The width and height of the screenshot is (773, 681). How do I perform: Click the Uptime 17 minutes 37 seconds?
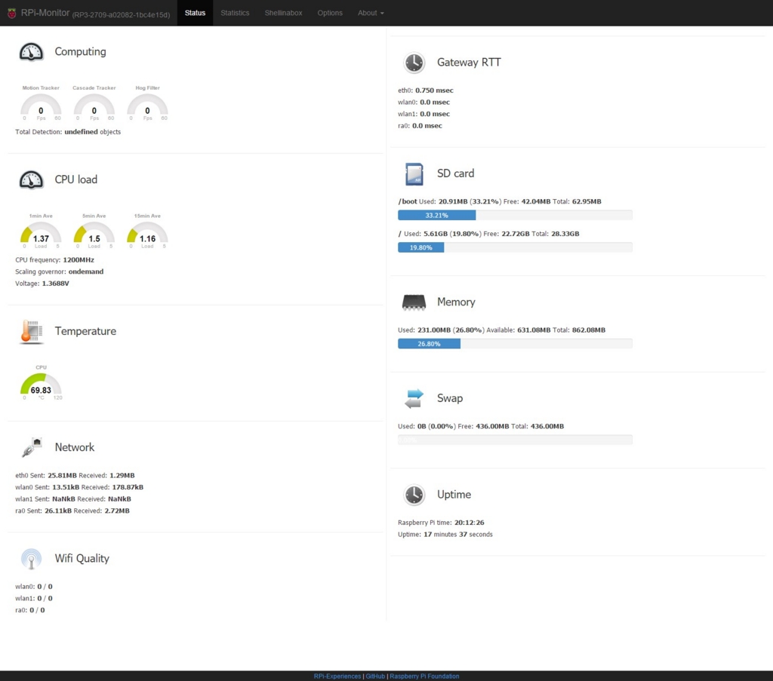(445, 534)
